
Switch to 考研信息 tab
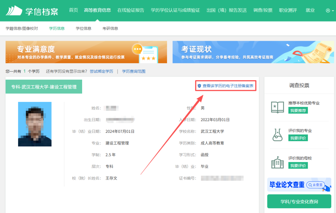[x=110, y=29]
